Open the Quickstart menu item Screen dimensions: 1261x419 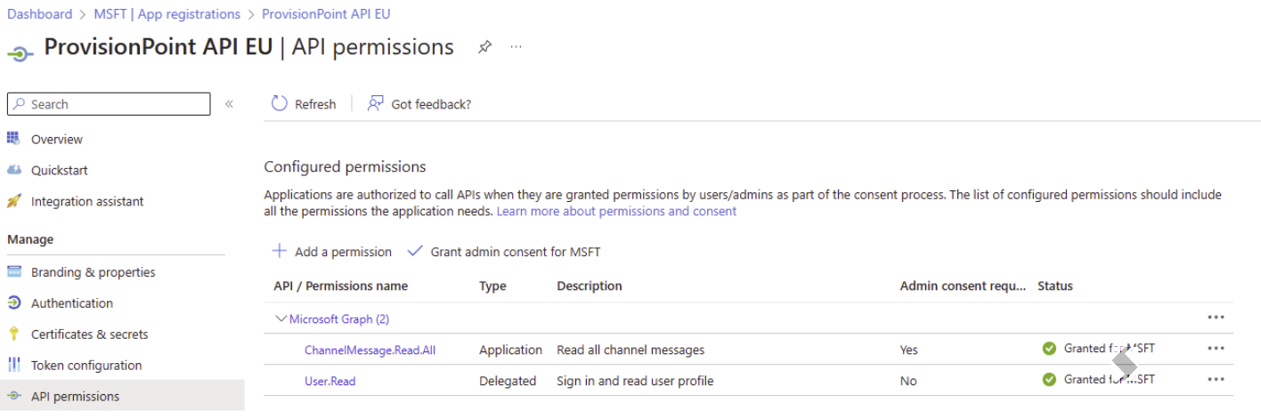[60, 170]
